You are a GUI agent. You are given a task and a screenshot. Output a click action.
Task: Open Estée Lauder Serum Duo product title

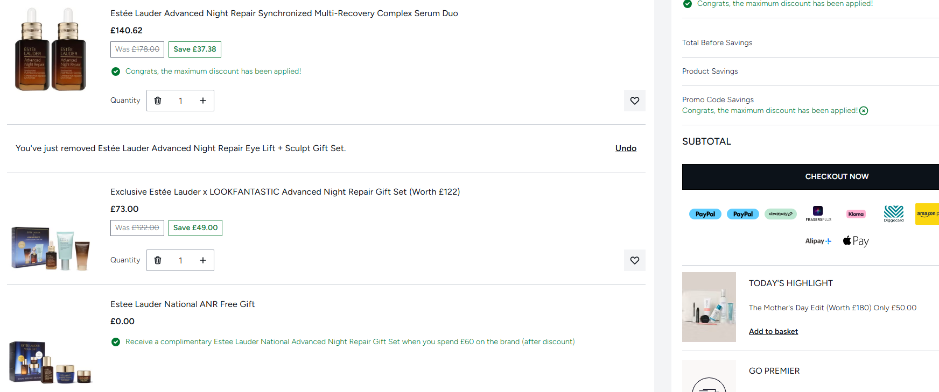284,13
